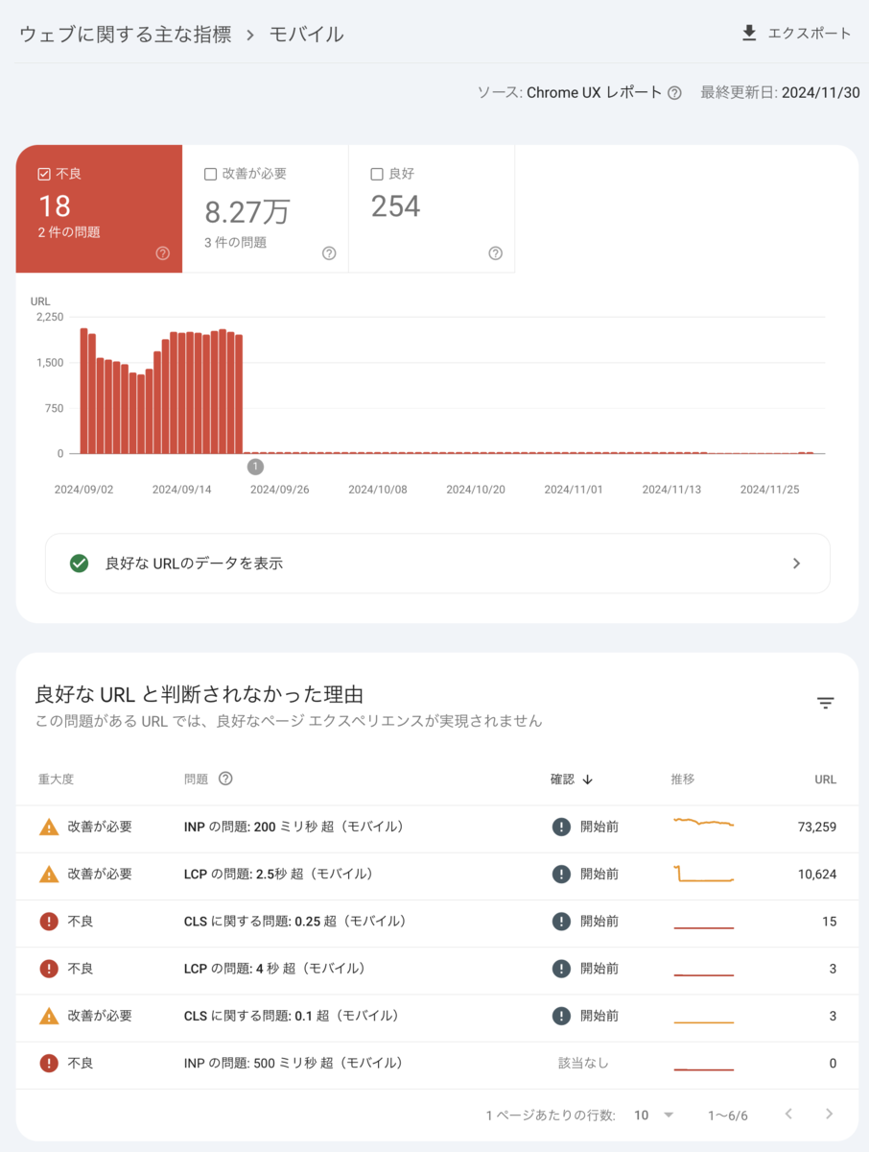
Task: Go to previous page of results
Action: 788,1115
